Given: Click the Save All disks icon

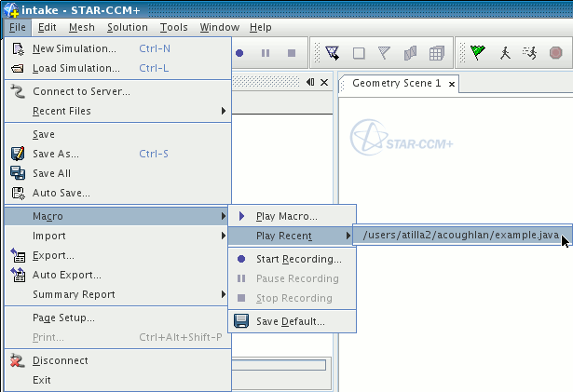Looking at the screenshot, I should (x=18, y=173).
